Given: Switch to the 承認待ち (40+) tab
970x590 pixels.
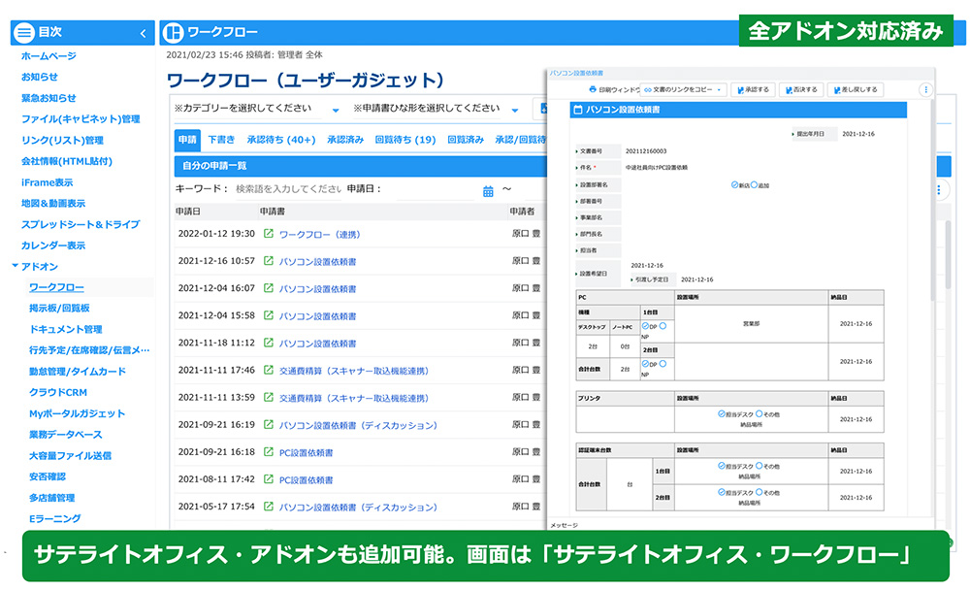Looking at the screenshot, I should point(281,140).
